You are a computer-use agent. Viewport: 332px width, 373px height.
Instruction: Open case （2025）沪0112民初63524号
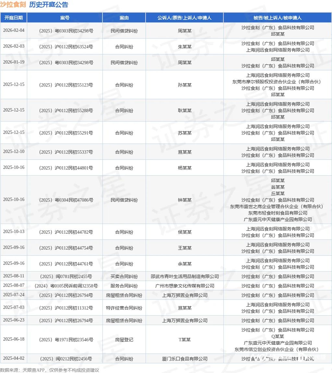click(64, 47)
